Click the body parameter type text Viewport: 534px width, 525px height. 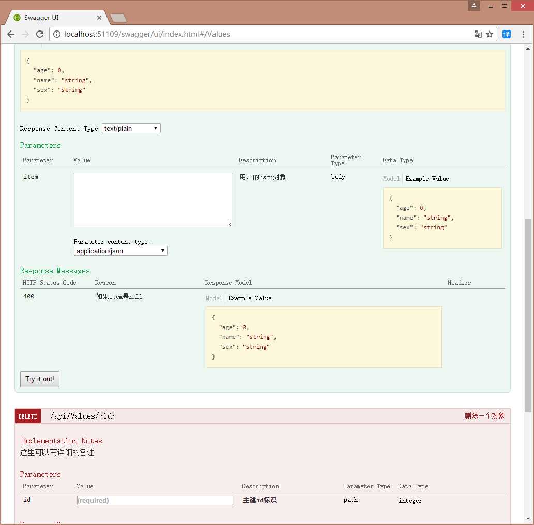[x=338, y=177]
